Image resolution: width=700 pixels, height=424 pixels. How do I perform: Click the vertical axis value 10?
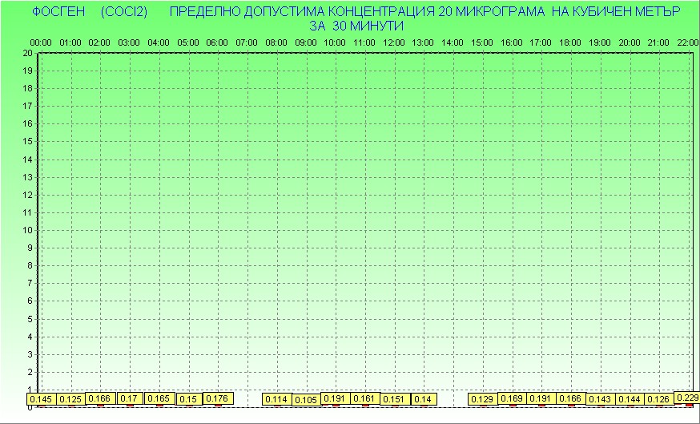tap(27, 231)
